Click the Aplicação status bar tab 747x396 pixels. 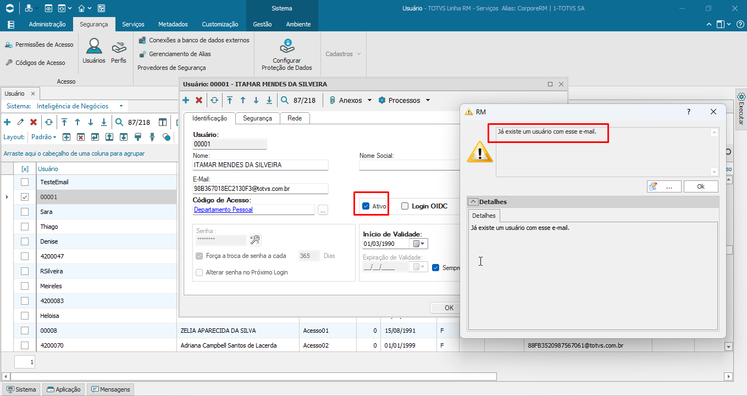pos(64,389)
